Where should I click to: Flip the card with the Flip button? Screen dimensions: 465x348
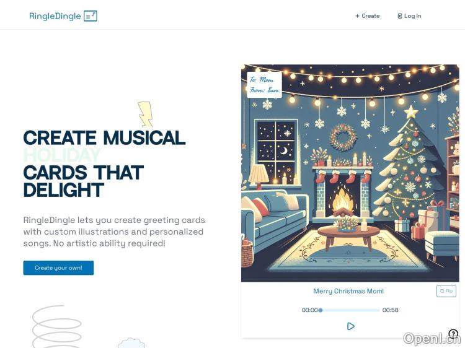pos(446,291)
